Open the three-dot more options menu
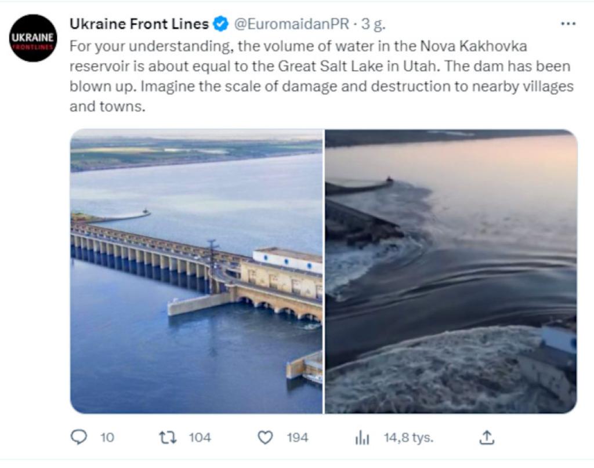This screenshot has height=468, width=594. coord(568,24)
